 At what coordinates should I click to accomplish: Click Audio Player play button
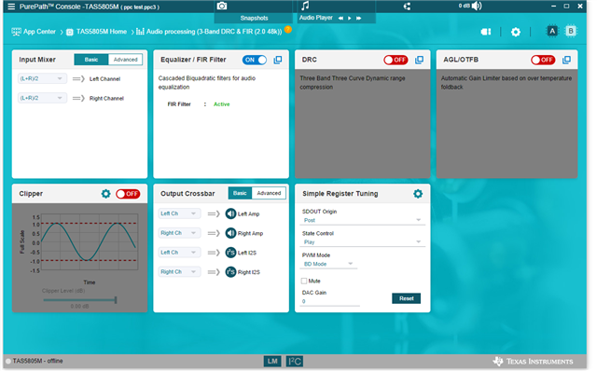350,18
